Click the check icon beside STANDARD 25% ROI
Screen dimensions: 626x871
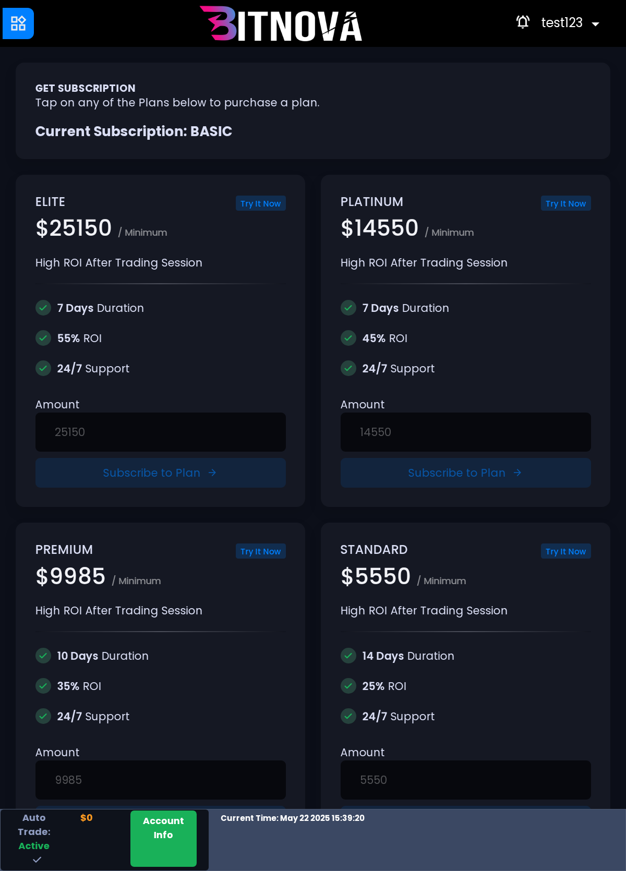tap(348, 686)
